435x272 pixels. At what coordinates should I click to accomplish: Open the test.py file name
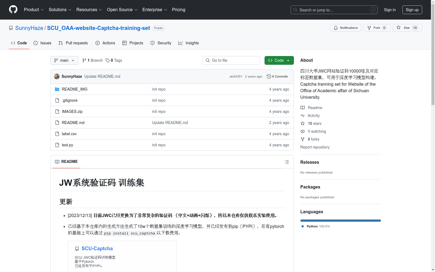click(x=67, y=145)
